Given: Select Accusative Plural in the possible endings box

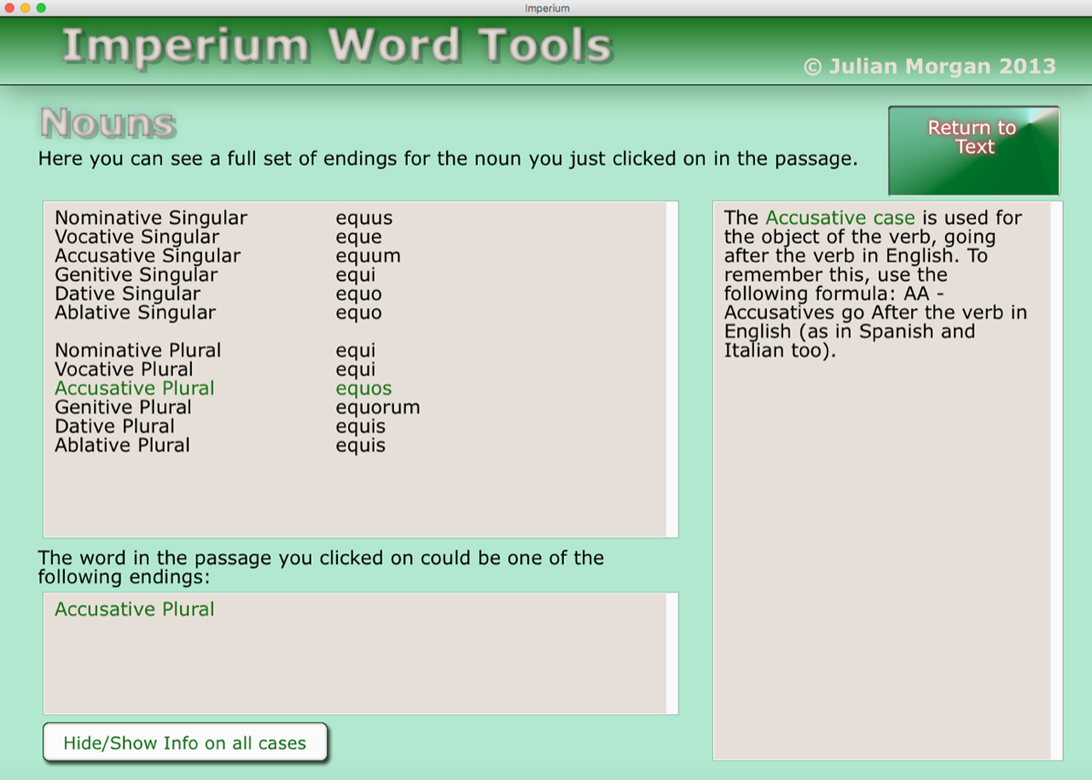Looking at the screenshot, I should tap(134, 609).
